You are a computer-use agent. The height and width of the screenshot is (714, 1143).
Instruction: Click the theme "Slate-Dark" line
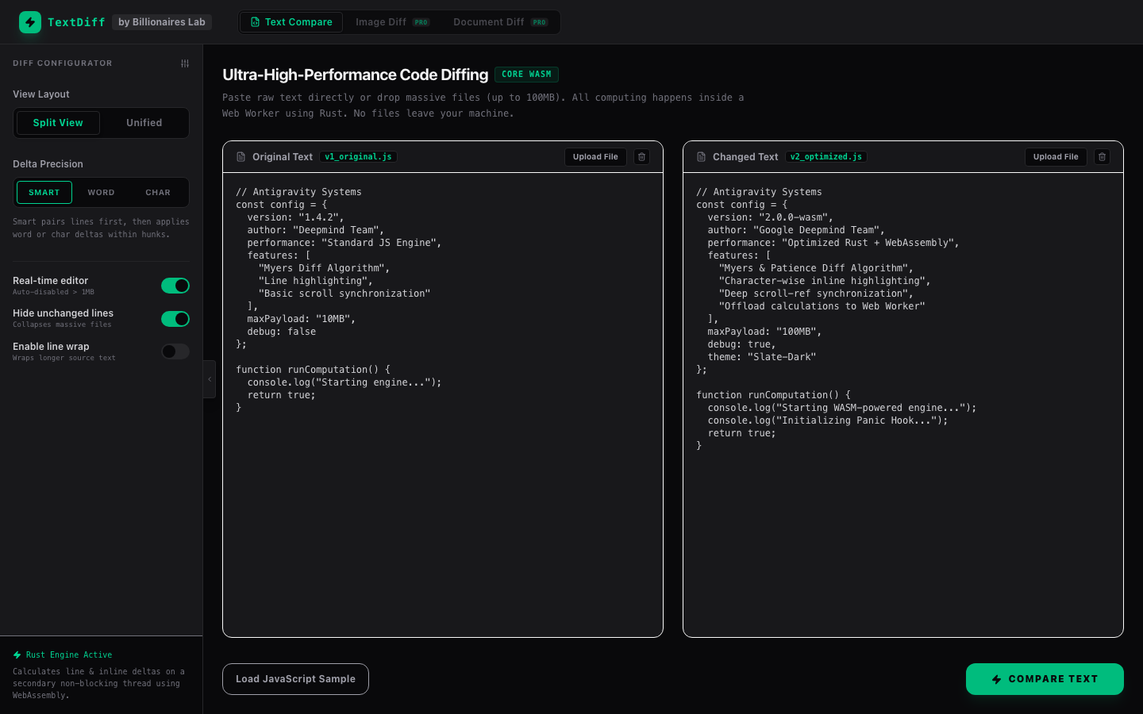762,357
